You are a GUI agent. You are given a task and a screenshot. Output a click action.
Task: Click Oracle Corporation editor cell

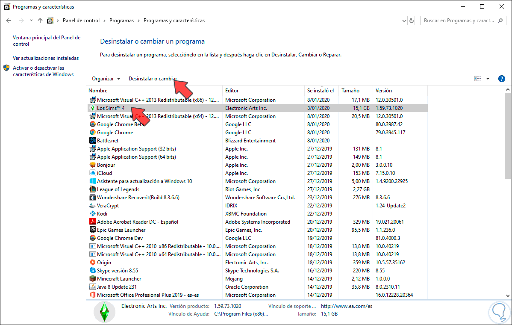(x=247, y=287)
